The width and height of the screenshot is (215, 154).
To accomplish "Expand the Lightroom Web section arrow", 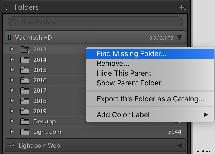I will (x=180, y=146).
